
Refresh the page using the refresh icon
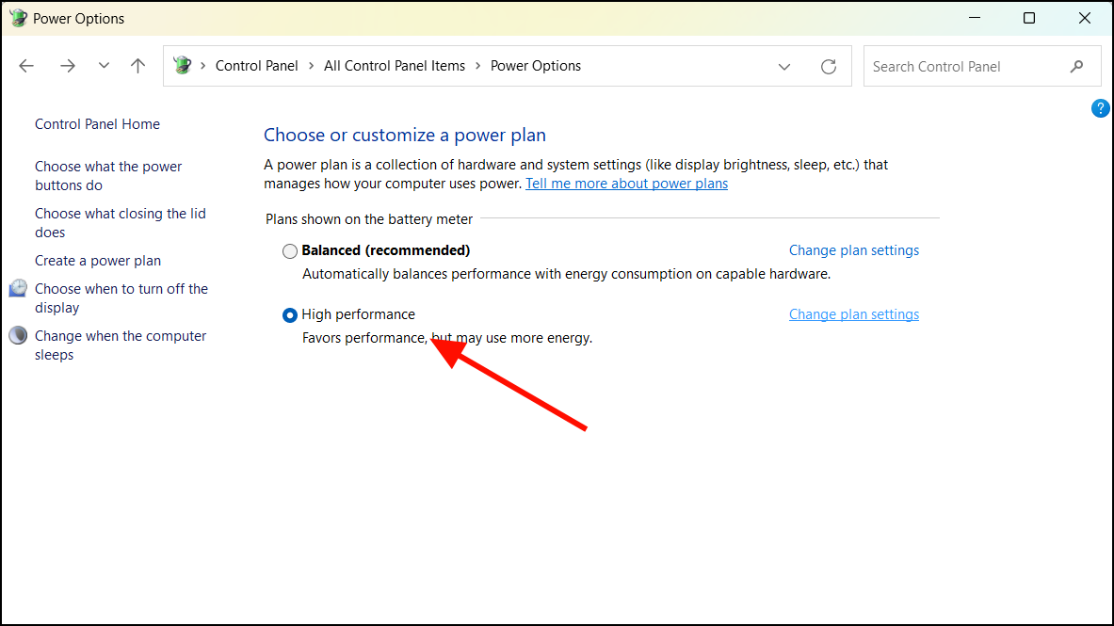828,66
